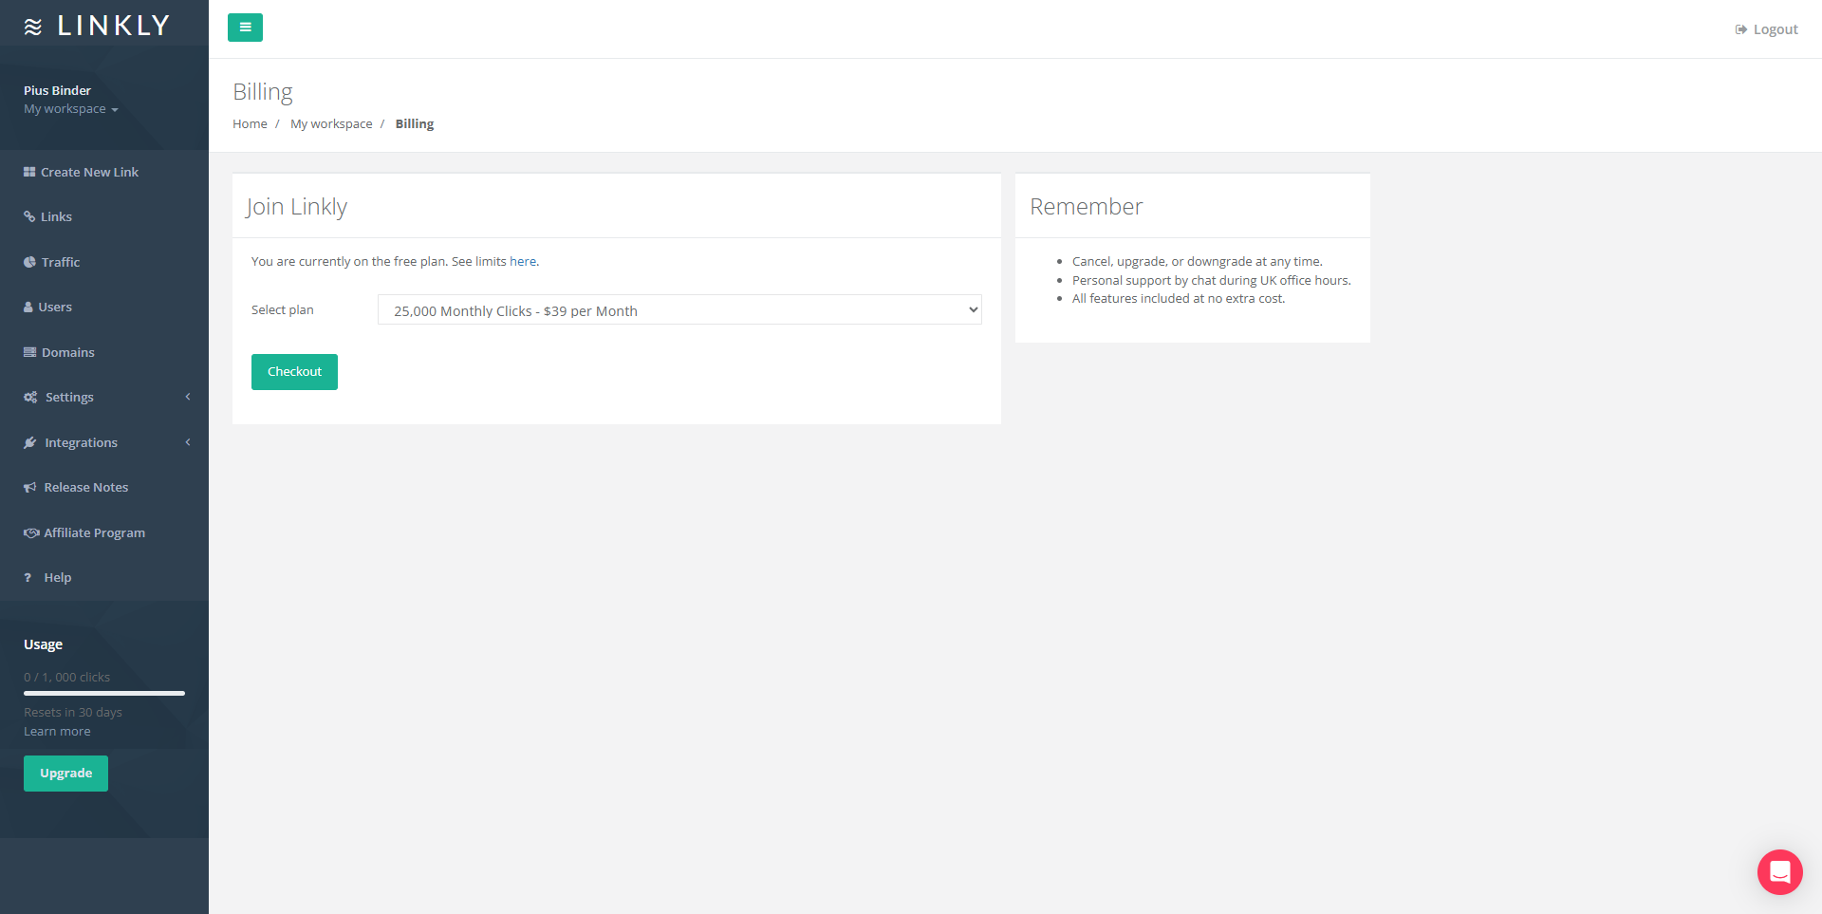Click the Usage heading in sidebar
This screenshot has height=914, width=1822.
click(43, 644)
